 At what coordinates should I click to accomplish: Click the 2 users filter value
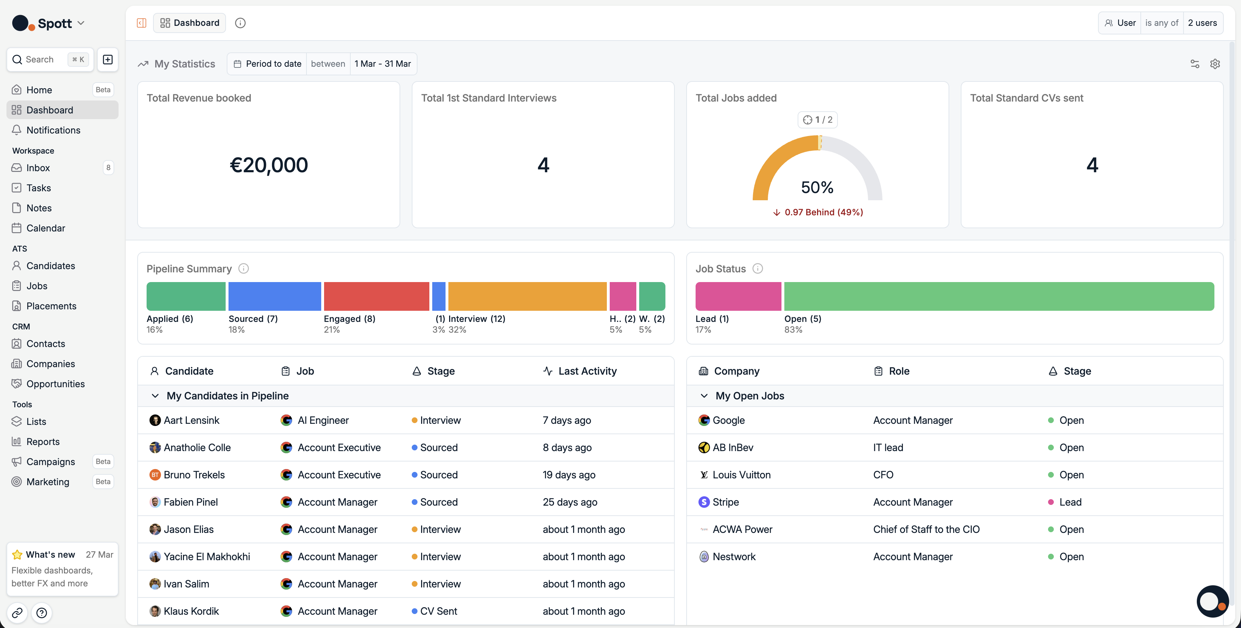point(1202,23)
